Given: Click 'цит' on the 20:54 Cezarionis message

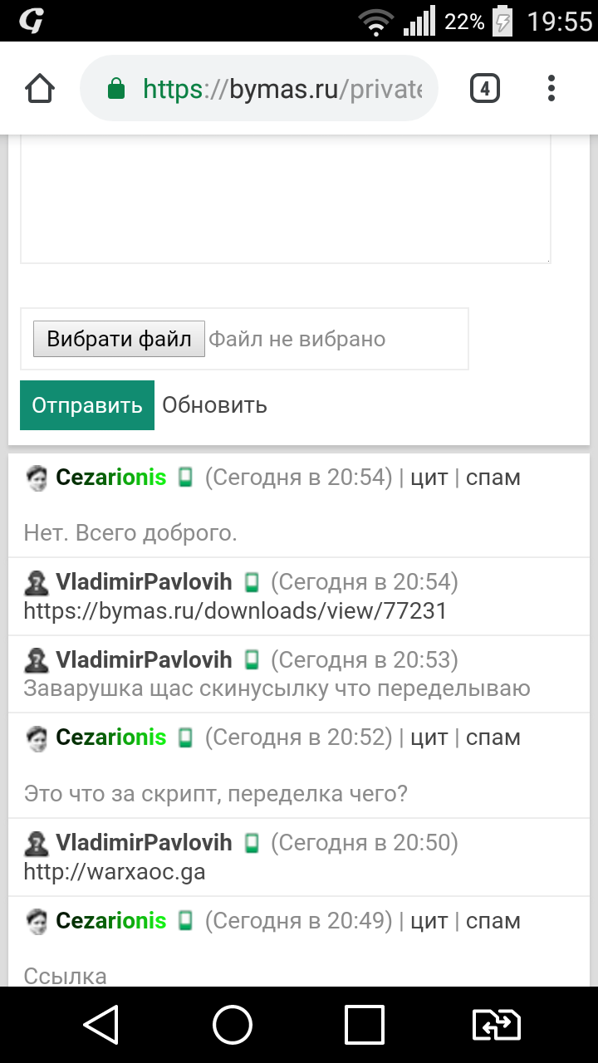Looking at the screenshot, I should (x=429, y=478).
